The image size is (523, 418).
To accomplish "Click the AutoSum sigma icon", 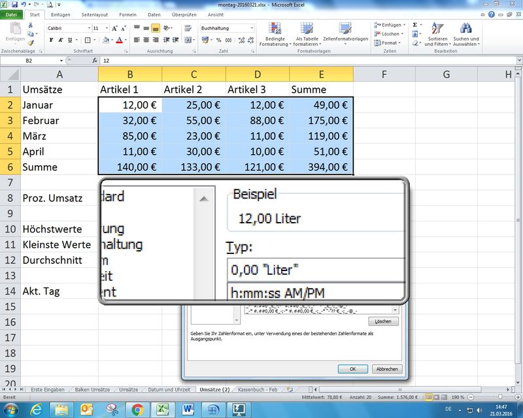I will click(x=415, y=25).
